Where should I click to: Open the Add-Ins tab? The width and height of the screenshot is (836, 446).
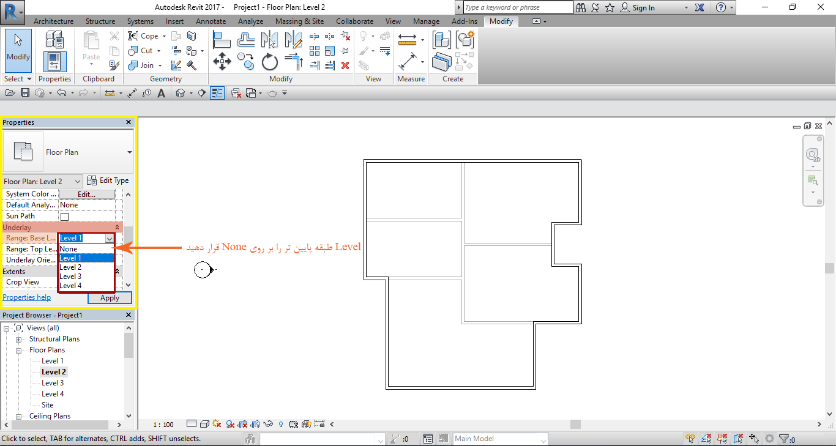point(465,21)
